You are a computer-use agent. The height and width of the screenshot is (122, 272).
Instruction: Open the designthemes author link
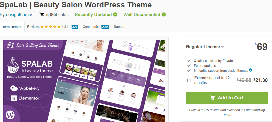19,15
